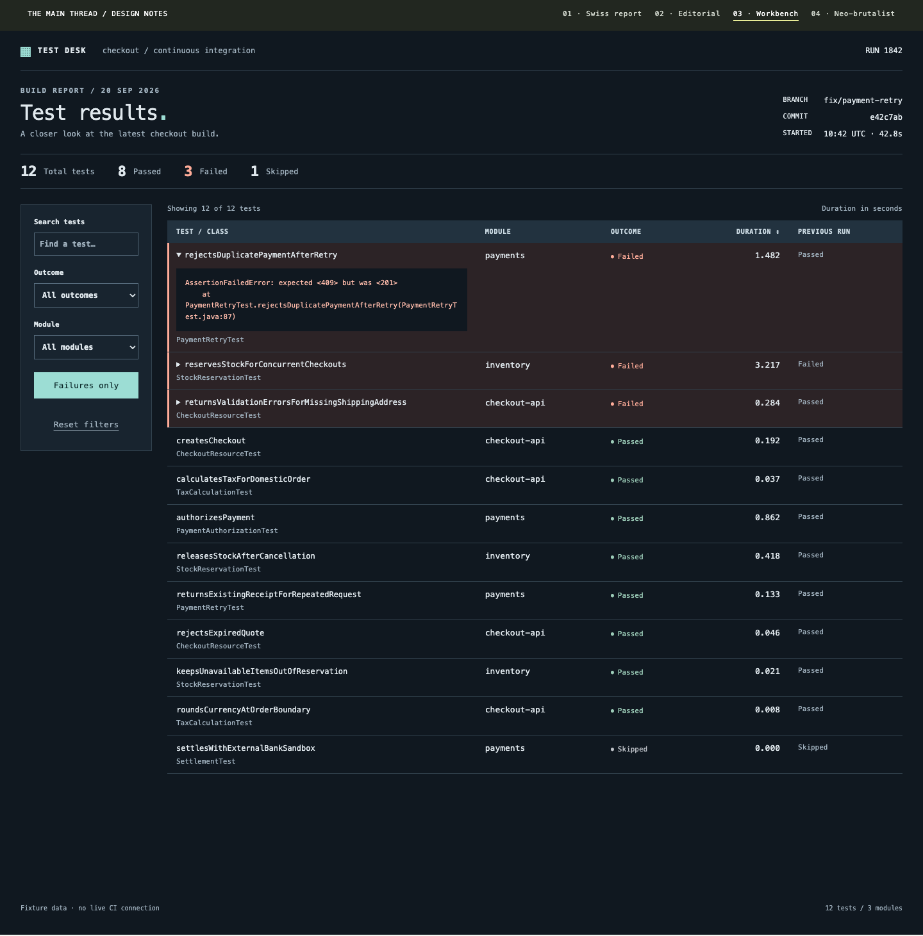Click the Failed outcome for reservesStockForConcurrentCheckouts
This screenshot has width=923, height=936.
[x=627, y=366]
